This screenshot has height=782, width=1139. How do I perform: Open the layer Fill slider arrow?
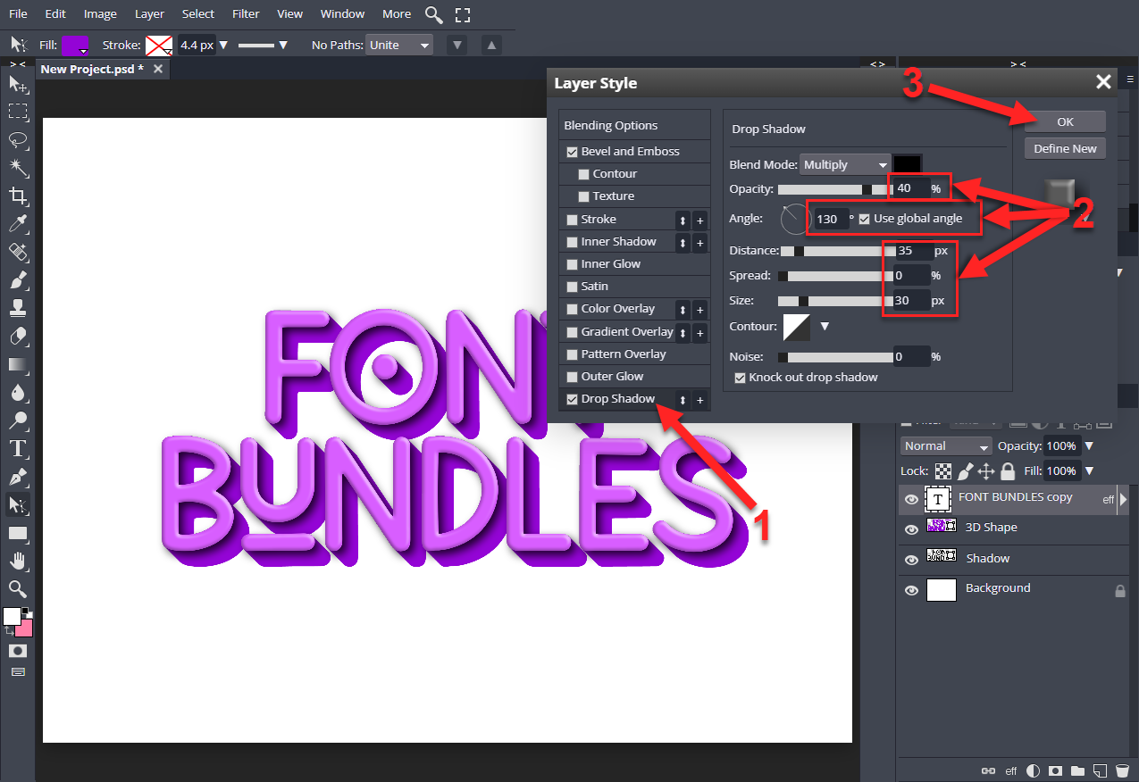(x=1089, y=470)
